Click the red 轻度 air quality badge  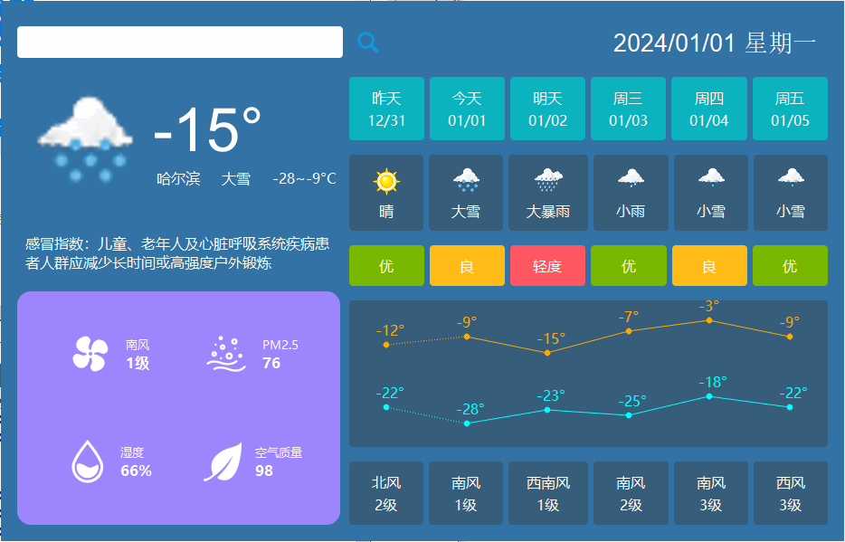click(x=547, y=266)
